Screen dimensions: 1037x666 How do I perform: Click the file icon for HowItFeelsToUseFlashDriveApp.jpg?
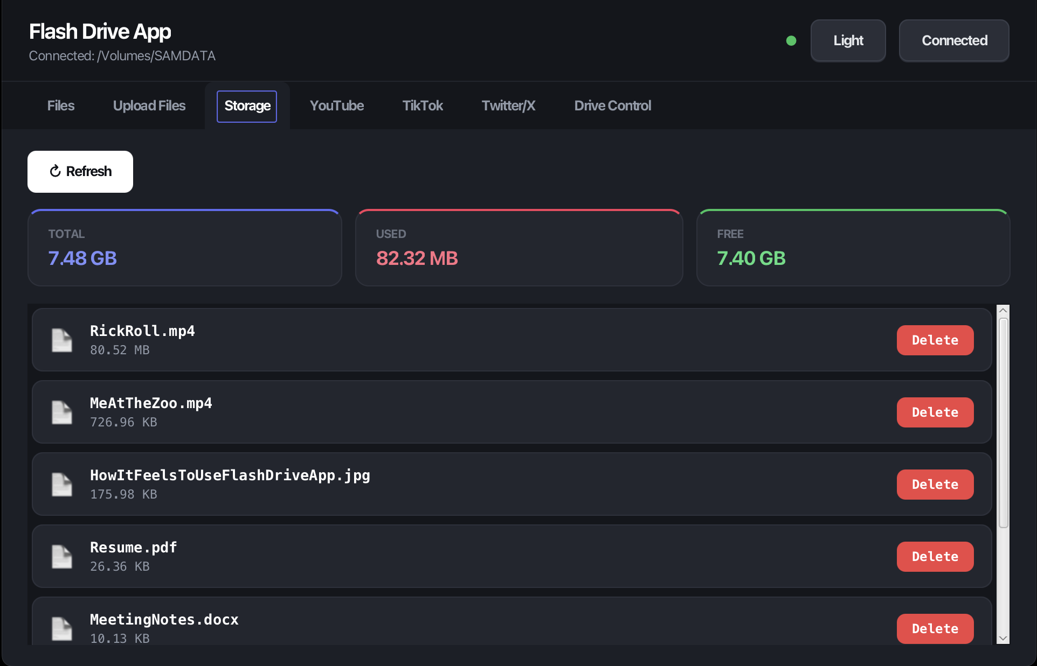pos(61,485)
